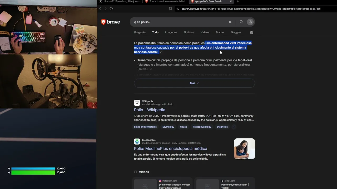Open site settings icon in address bar
Screen dimensions: 337x189
coord(178,9)
